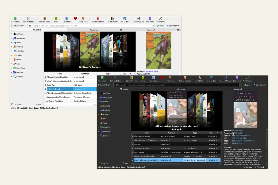The image size is (278, 185).
Task: Switch to the Adventure tab in light window
Action: click(94, 30)
